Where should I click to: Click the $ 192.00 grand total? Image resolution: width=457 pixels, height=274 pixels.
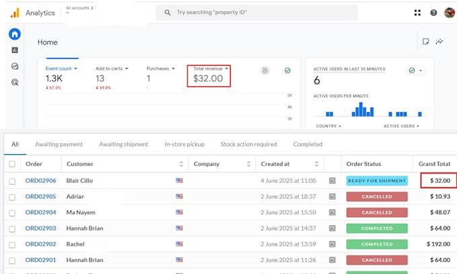(x=438, y=244)
